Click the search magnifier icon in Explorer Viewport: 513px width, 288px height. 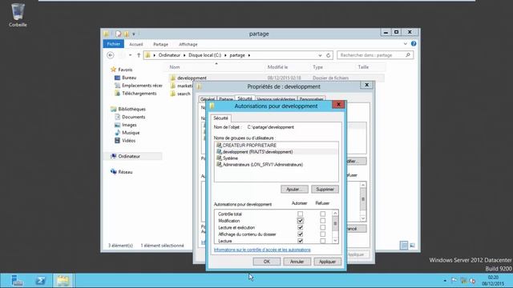pyautogui.click(x=408, y=55)
